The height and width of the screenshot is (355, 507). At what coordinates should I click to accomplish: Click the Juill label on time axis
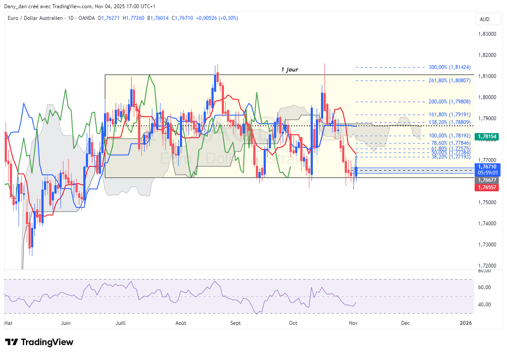121,323
